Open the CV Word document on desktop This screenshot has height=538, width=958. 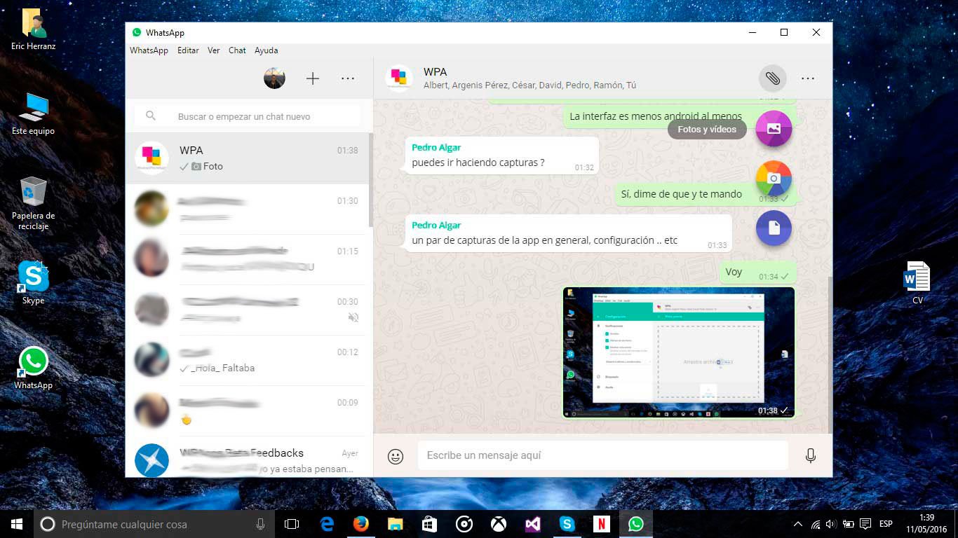pyautogui.click(x=917, y=283)
